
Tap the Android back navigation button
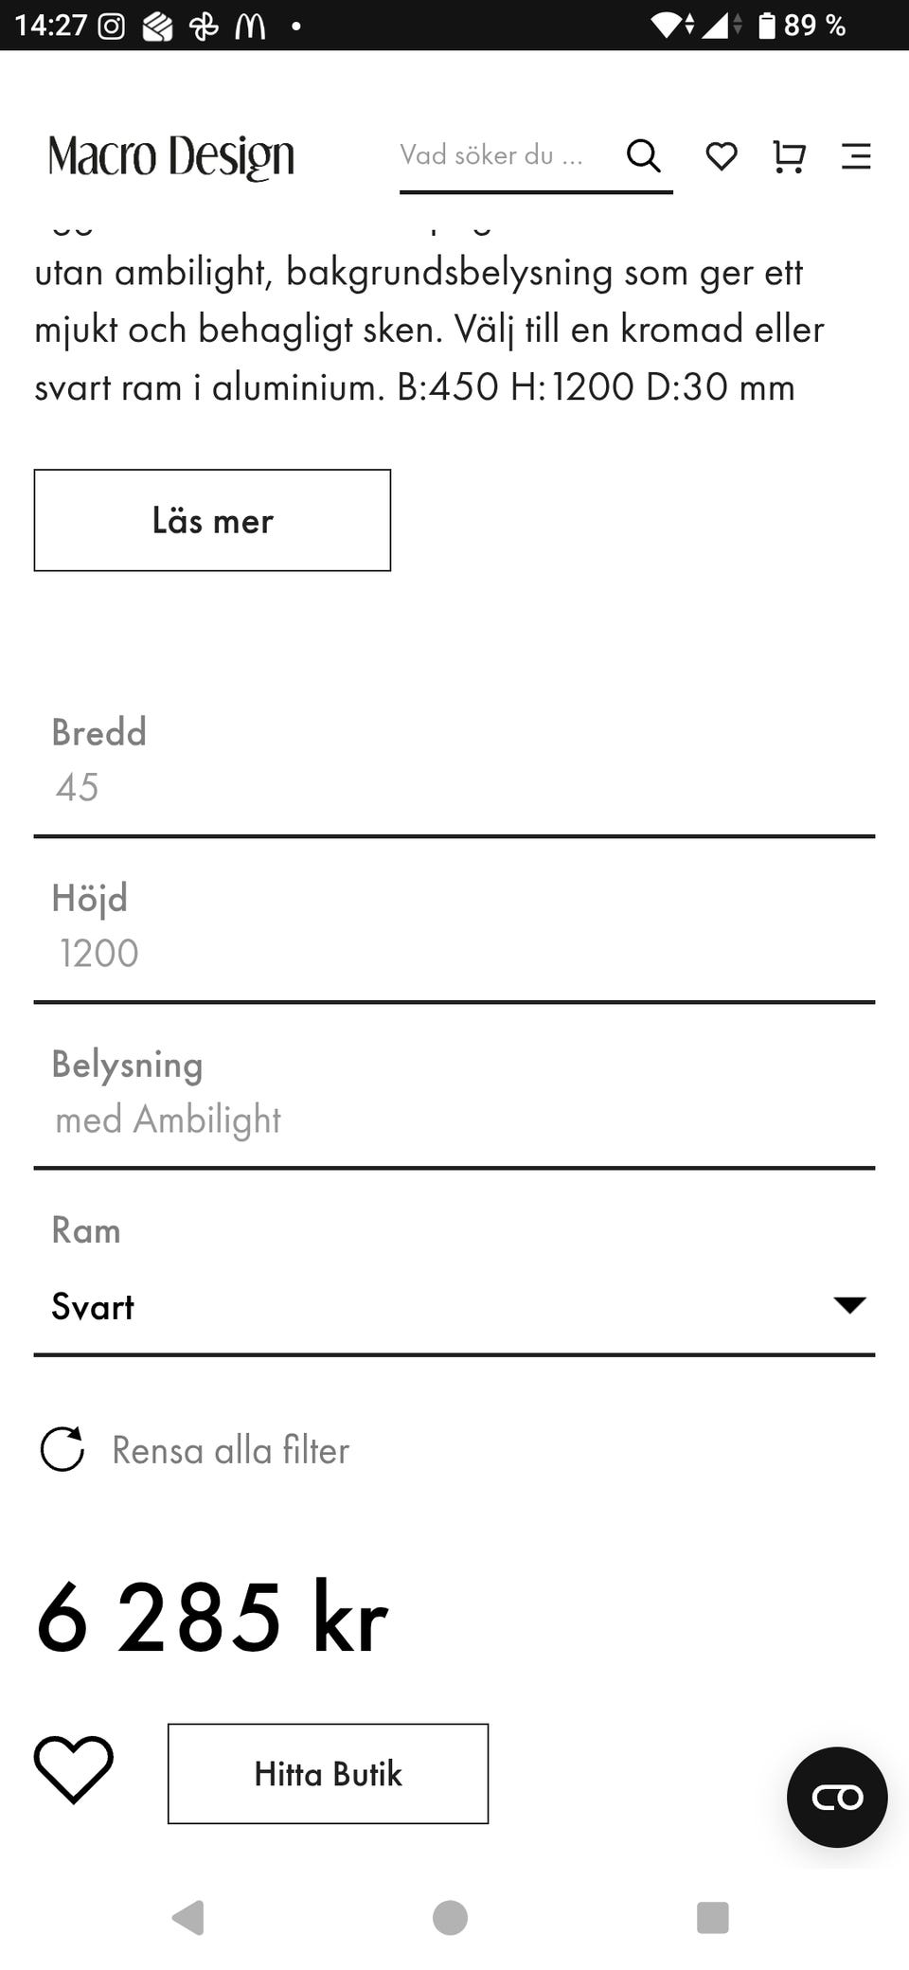[x=188, y=1917]
